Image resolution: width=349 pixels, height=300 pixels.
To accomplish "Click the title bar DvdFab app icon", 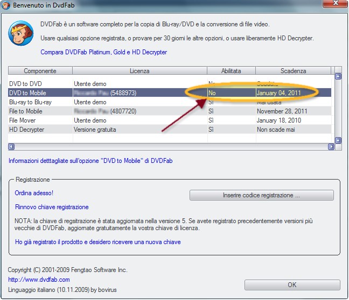I will tap(6, 5).
